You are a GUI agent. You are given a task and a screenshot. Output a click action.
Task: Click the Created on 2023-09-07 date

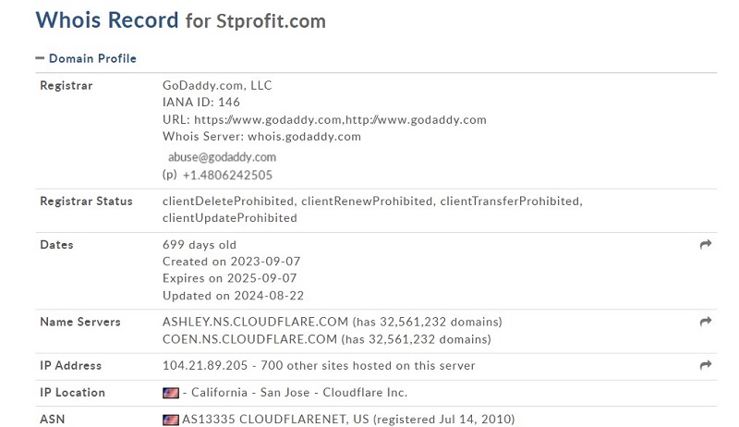[232, 262]
